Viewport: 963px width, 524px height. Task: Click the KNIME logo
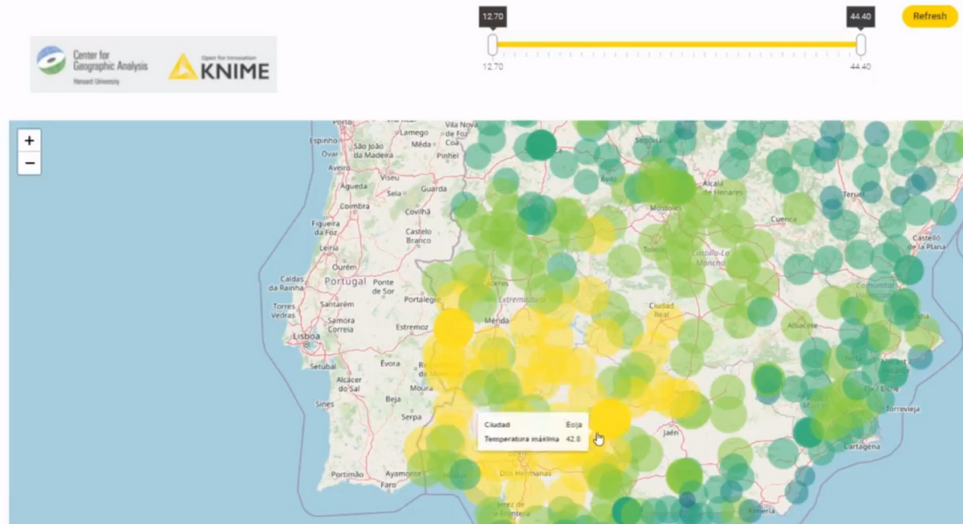[219, 67]
